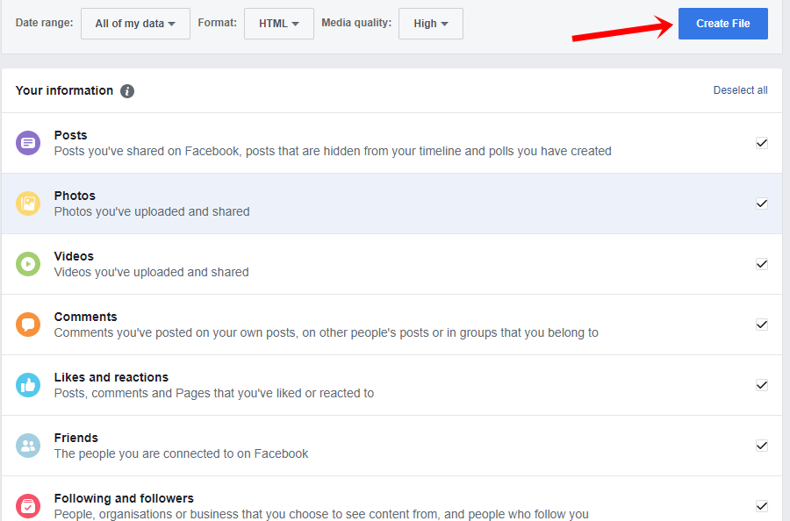Click the 'Your information' section title
Viewport: 790px width, 521px height.
[64, 90]
